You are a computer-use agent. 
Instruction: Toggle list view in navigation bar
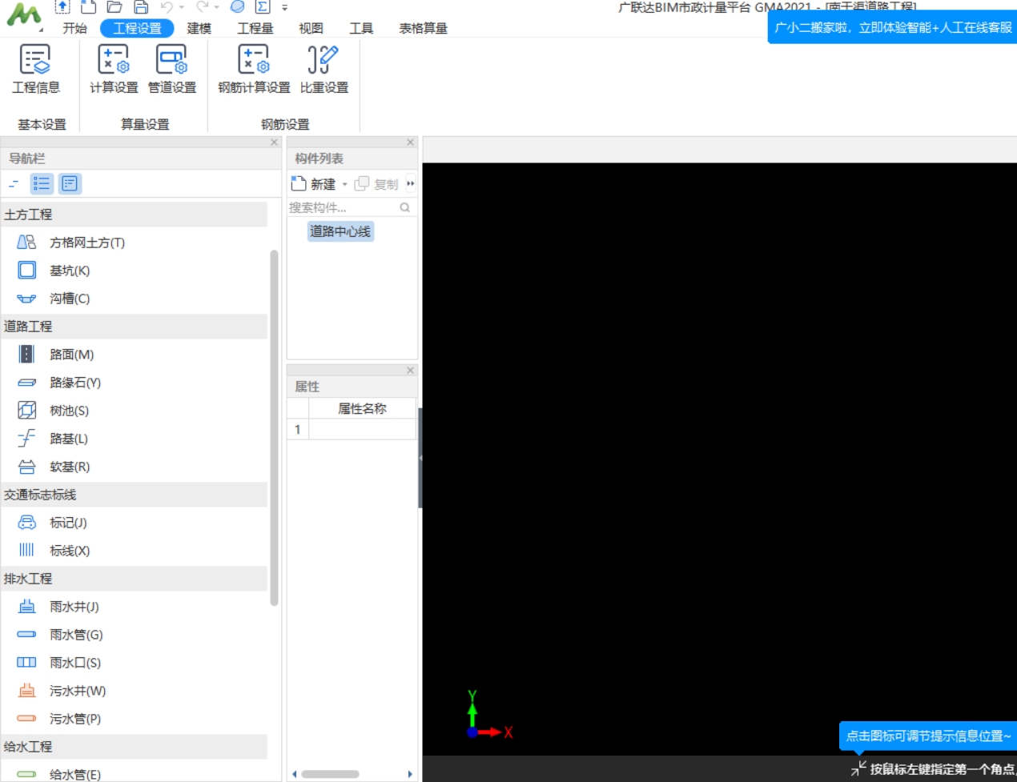click(42, 184)
